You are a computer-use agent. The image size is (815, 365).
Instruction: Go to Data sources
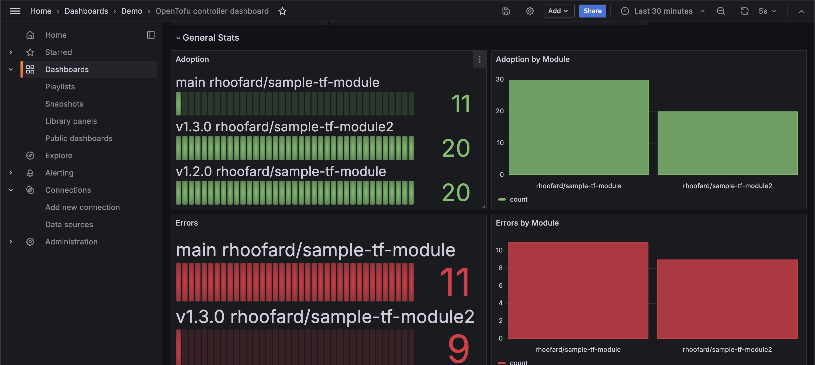pos(69,224)
